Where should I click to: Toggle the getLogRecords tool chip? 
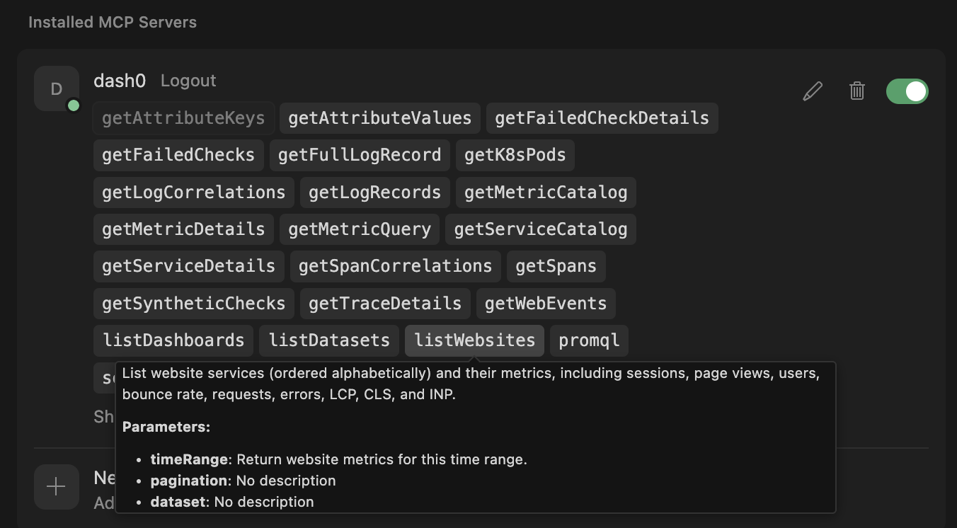point(374,193)
